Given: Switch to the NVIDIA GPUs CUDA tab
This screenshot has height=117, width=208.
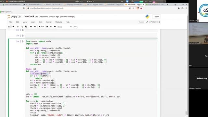Looking at the screenshot, I should (x=53, y=5).
